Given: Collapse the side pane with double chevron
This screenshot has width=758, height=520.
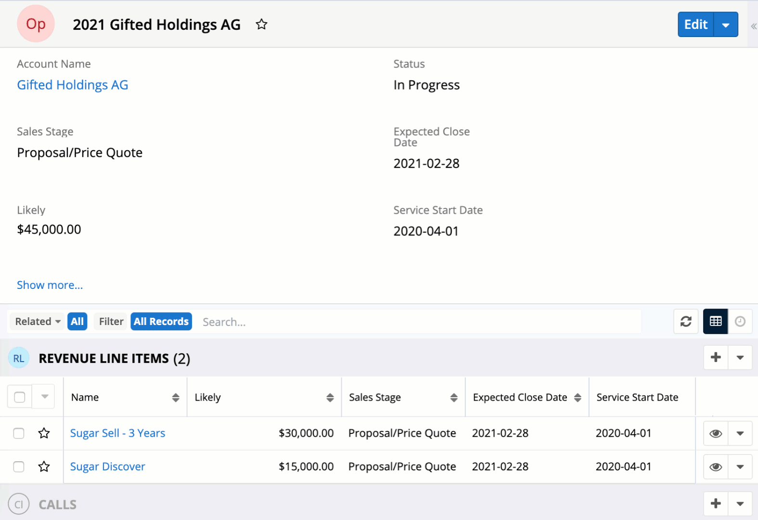Looking at the screenshot, I should tap(753, 26).
